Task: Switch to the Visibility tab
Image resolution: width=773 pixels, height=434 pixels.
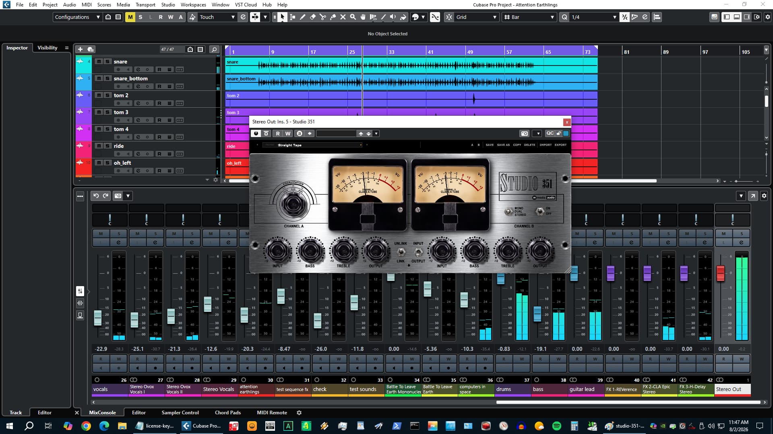Action: 48,47
